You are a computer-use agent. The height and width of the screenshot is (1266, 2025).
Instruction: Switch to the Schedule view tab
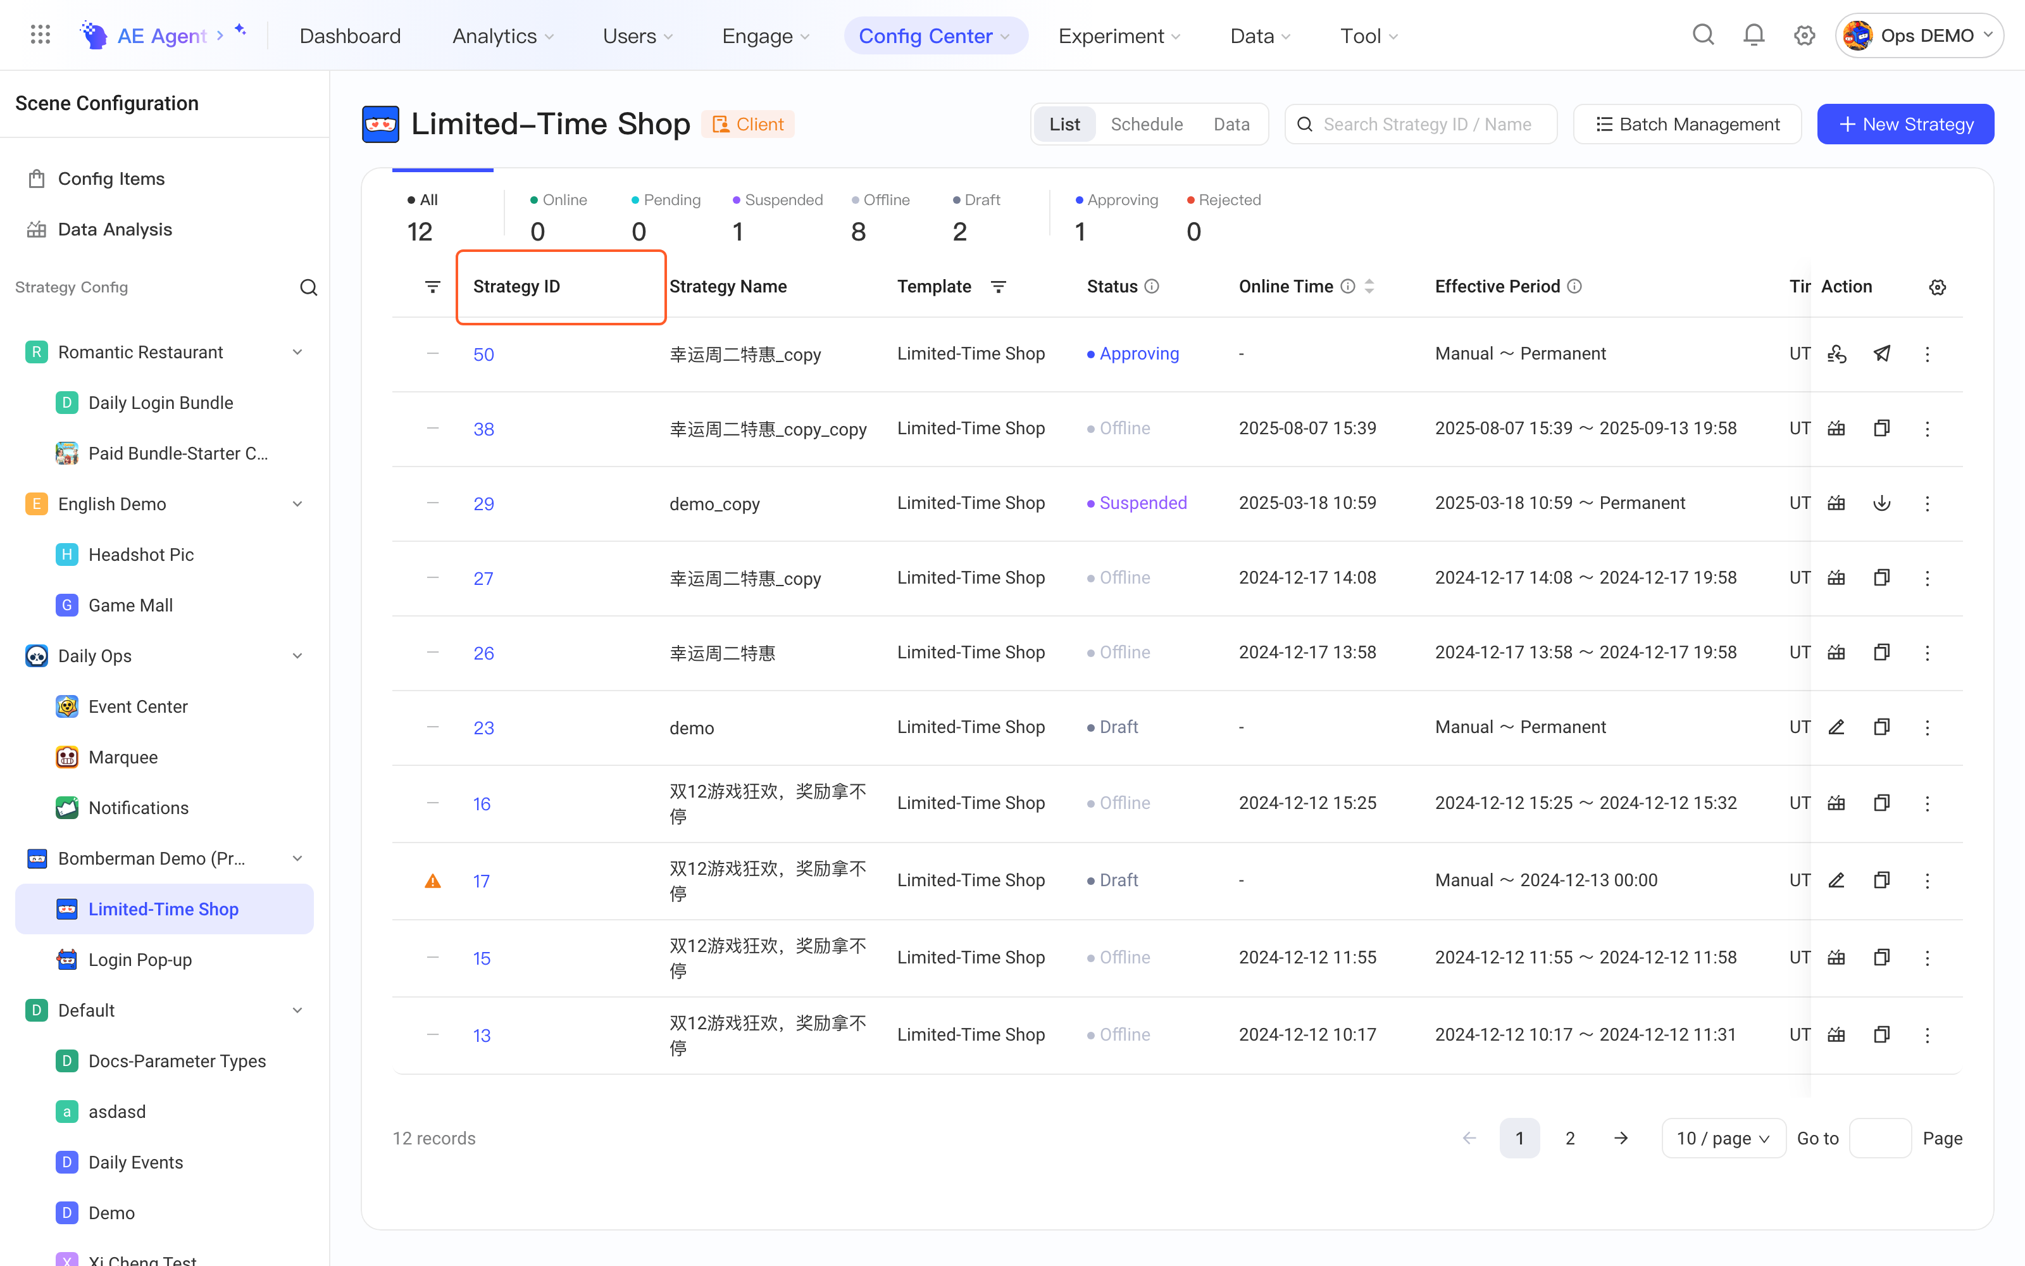coord(1147,124)
